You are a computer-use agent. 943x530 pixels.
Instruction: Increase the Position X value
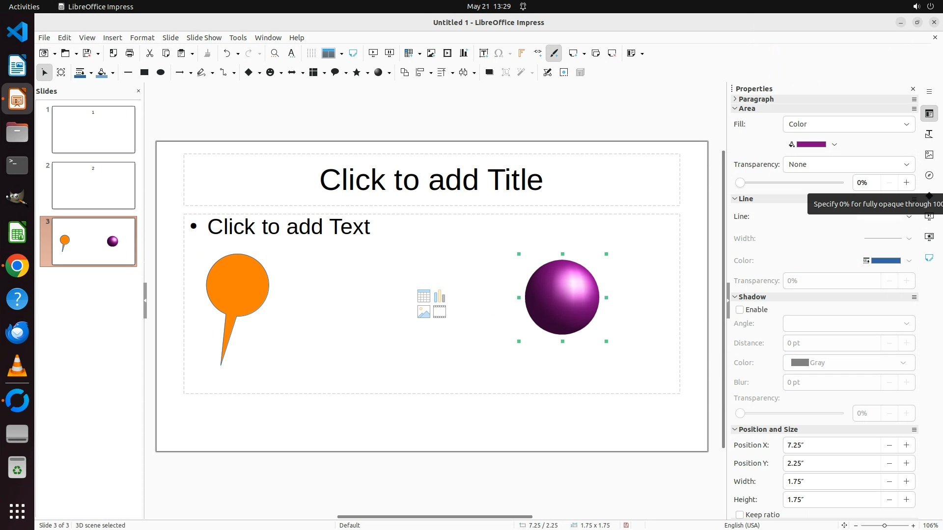pyautogui.click(x=906, y=445)
